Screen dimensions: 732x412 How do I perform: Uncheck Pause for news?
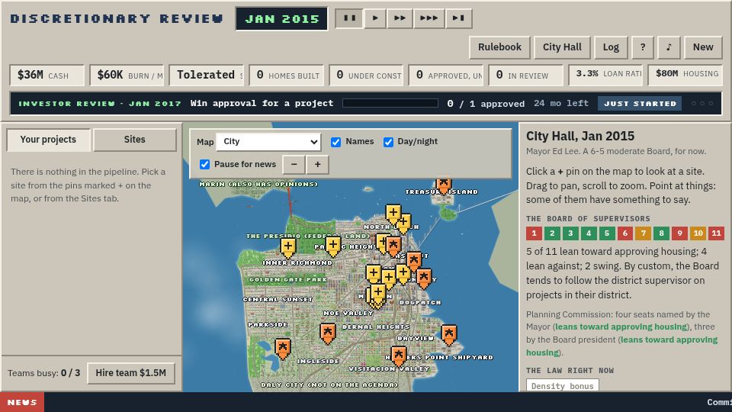(x=204, y=165)
